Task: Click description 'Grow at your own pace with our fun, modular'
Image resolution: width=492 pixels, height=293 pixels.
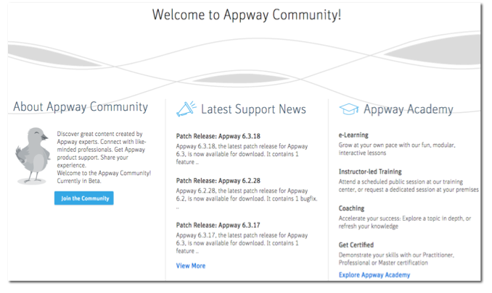Action: click(x=397, y=145)
